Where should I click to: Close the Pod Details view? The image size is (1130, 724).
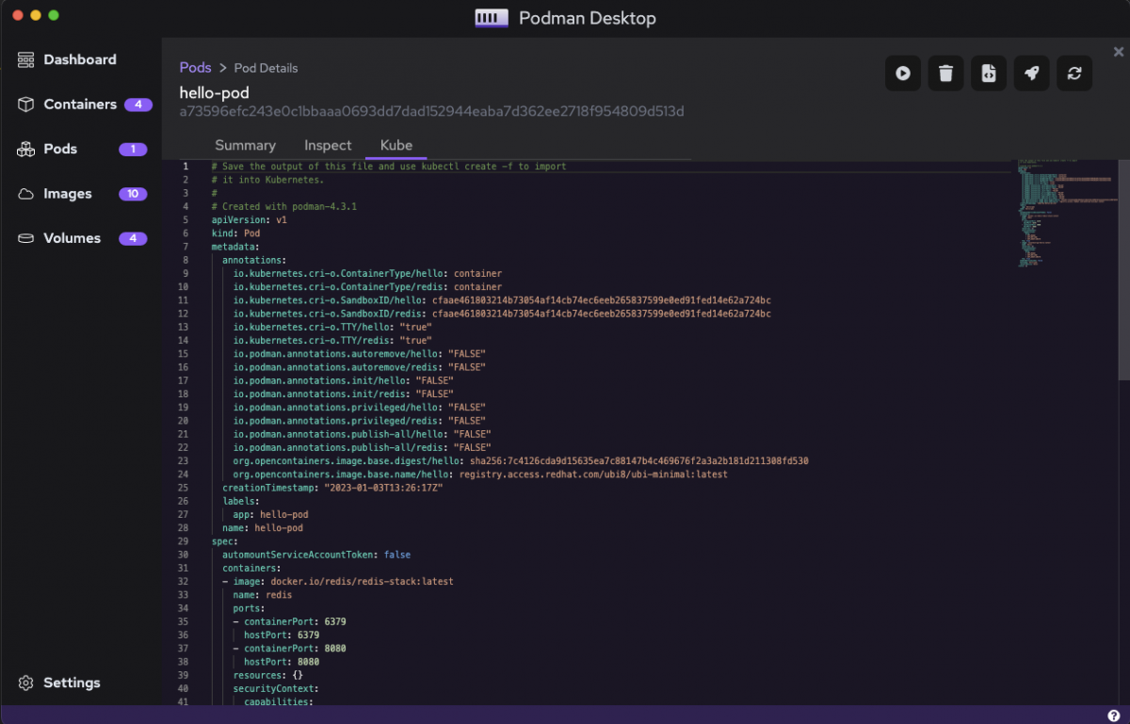1117,54
